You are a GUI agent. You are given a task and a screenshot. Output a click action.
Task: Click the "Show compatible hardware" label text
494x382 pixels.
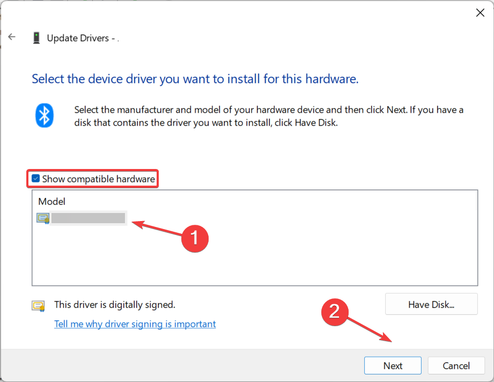(x=98, y=179)
